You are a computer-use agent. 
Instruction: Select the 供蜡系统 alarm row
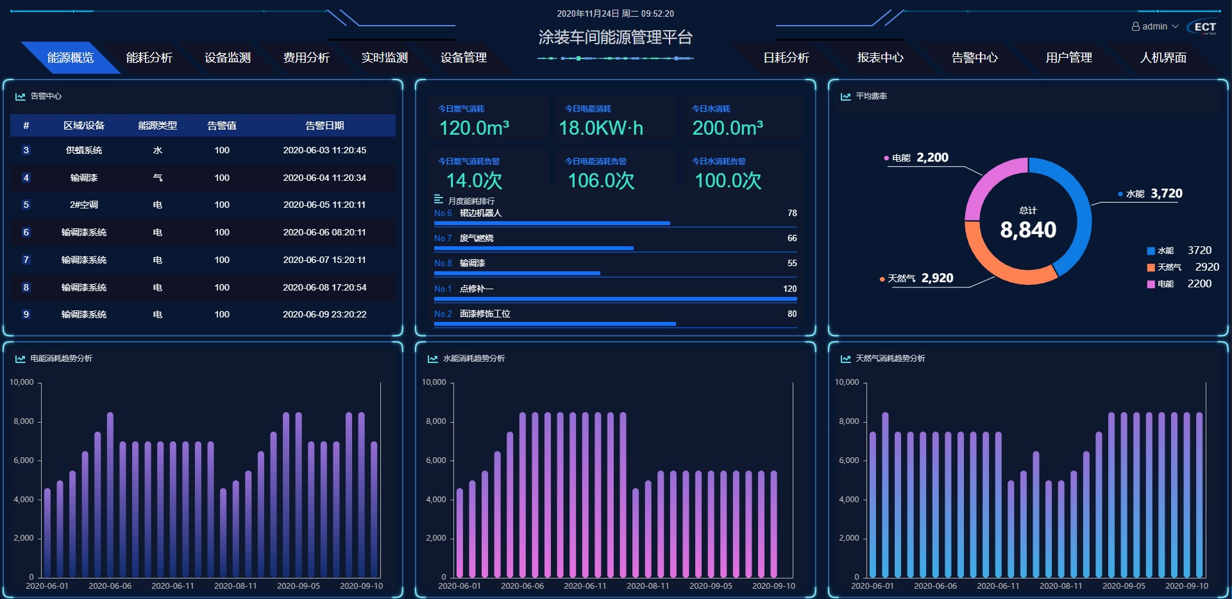tap(203, 150)
